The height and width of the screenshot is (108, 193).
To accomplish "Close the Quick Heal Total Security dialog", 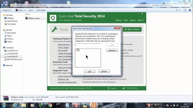I will tap(117, 28).
